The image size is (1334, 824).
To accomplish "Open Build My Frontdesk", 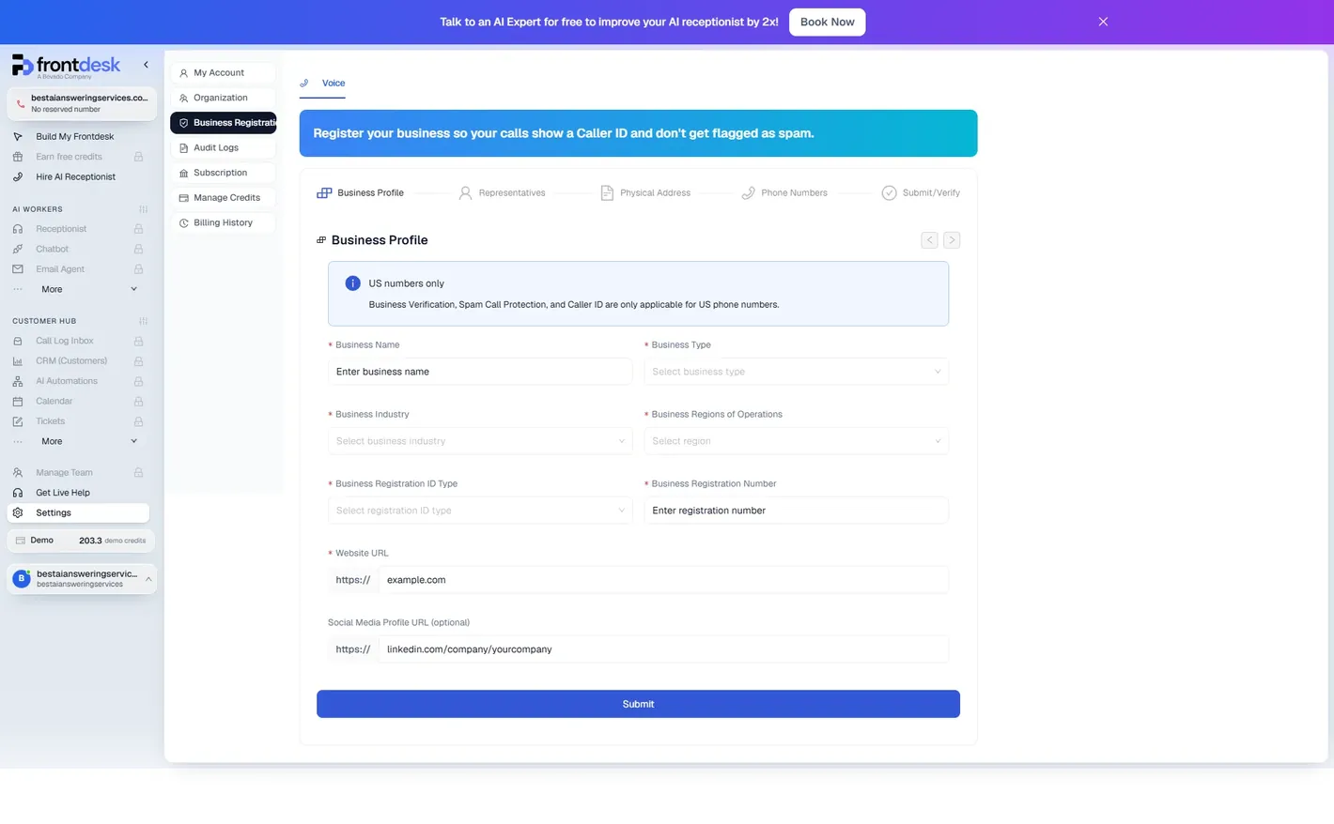I will tap(75, 137).
